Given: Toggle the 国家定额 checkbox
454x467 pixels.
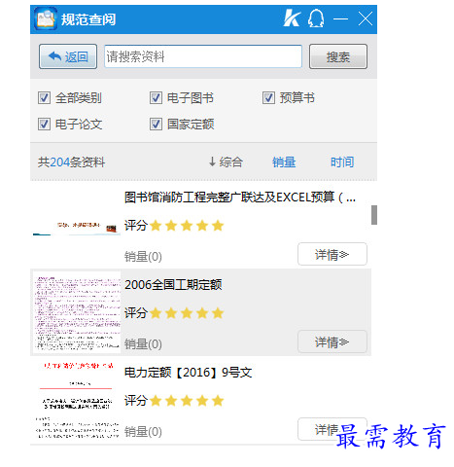Looking at the screenshot, I should click(x=156, y=124).
